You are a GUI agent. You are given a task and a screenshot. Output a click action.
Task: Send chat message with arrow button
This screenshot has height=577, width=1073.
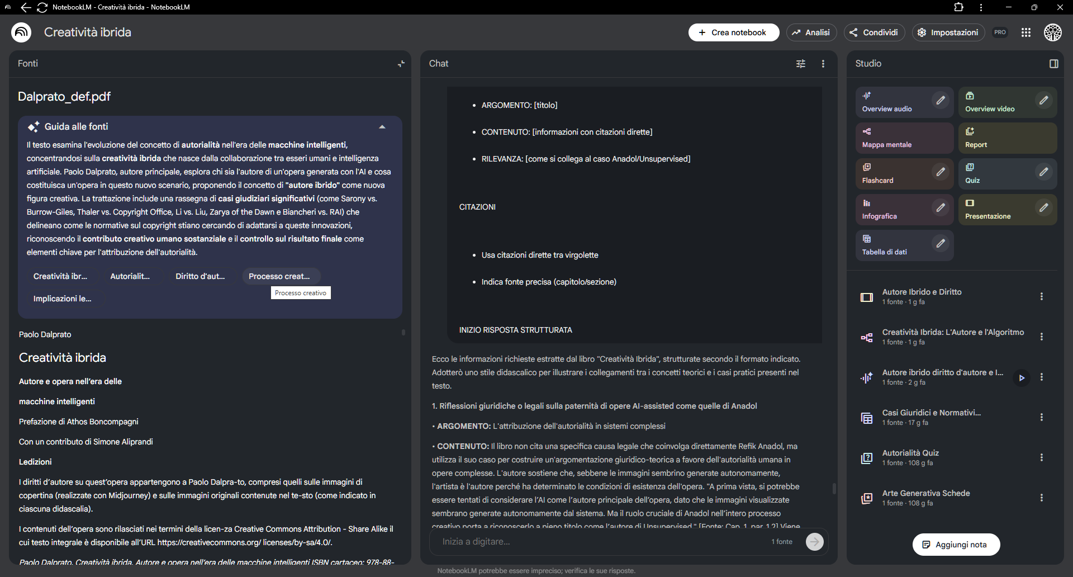click(814, 542)
